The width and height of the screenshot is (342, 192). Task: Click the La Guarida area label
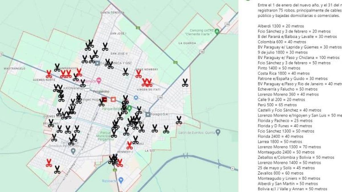point(187,43)
